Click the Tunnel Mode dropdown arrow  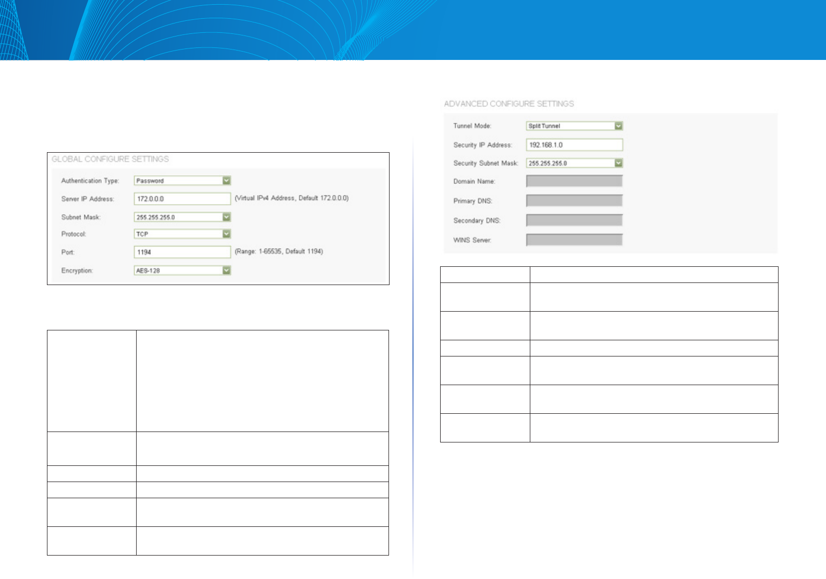[x=618, y=126]
